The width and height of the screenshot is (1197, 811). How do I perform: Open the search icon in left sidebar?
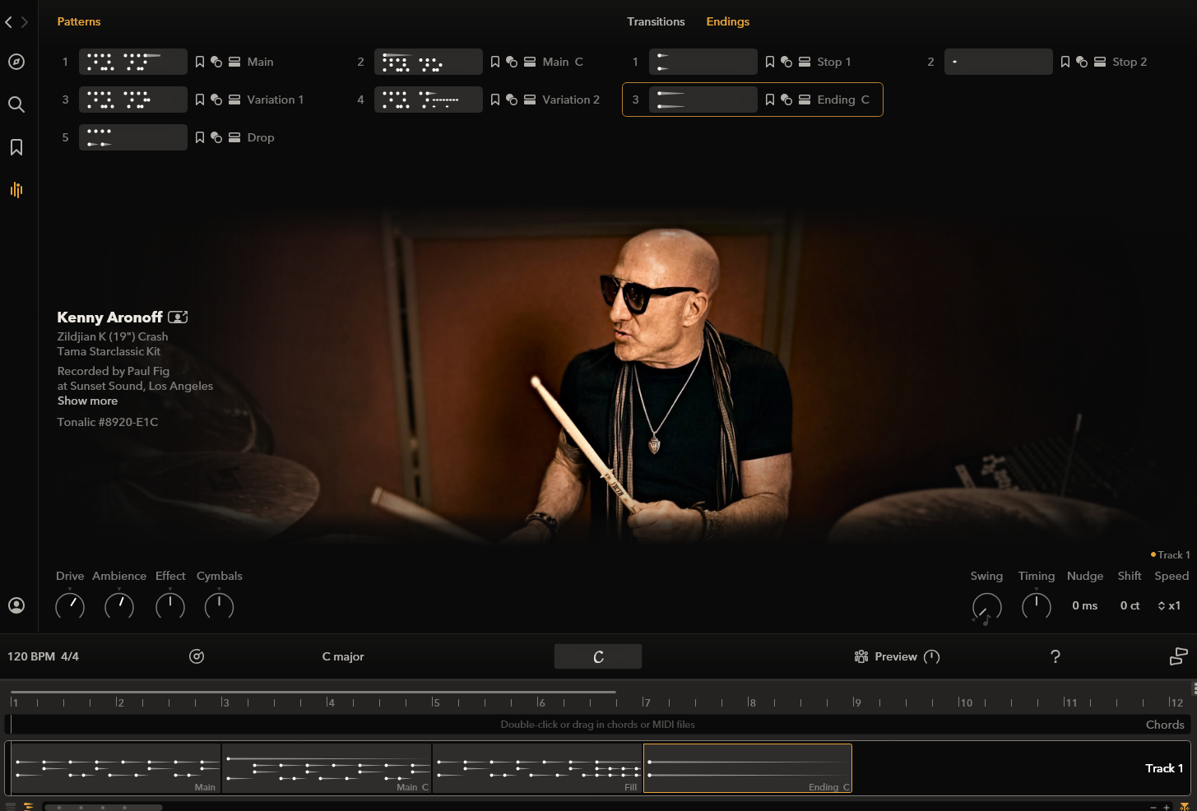[x=16, y=104]
